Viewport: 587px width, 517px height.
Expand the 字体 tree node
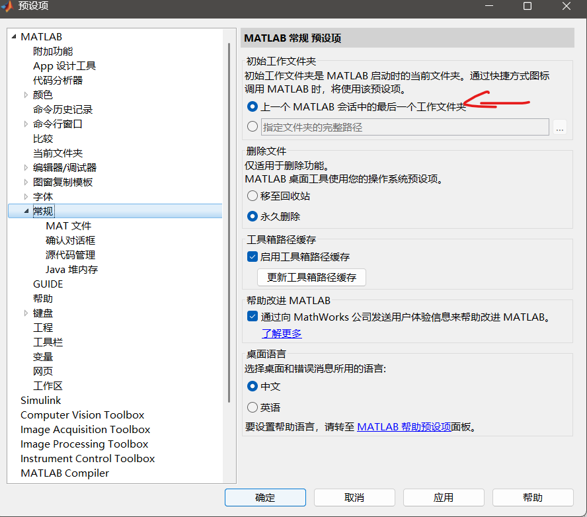click(x=26, y=196)
